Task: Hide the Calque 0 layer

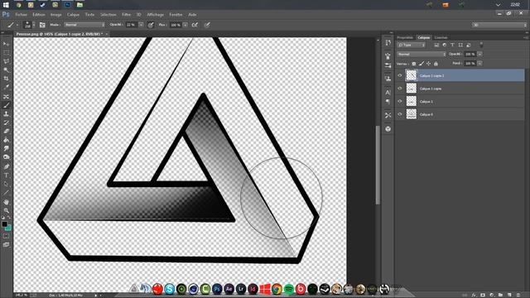Action: 400,114
